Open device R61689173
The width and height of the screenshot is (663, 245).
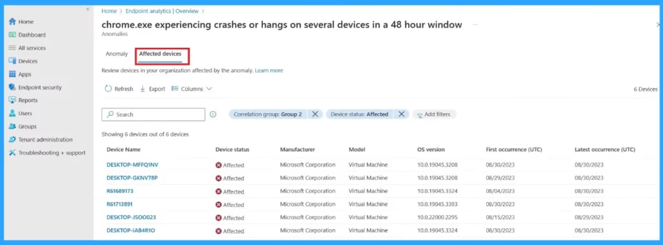[x=120, y=191]
